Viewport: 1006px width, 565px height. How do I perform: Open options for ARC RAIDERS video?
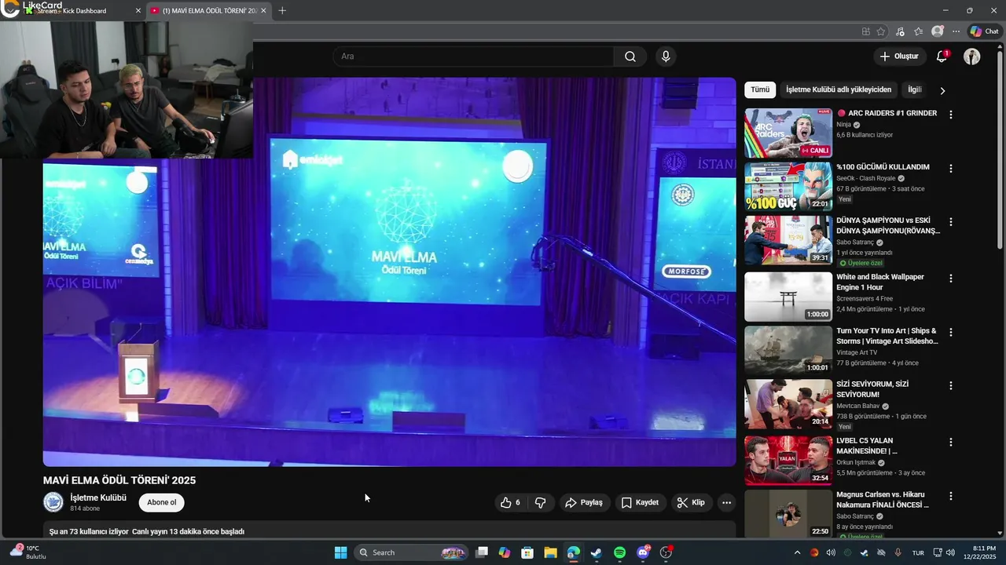tap(951, 115)
